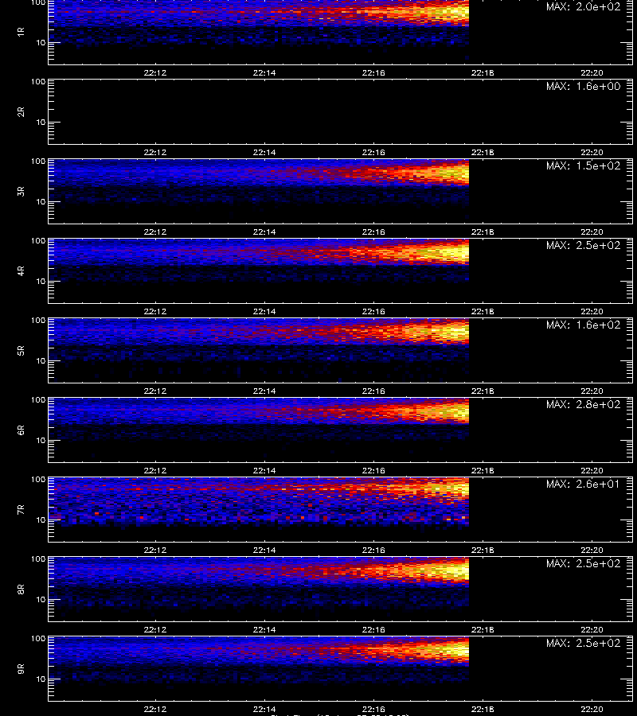The width and height of the screenshot is (637, 716).
Task: Click the '100' y-axis label of 5R panel
Action: (x=38, y=321)
